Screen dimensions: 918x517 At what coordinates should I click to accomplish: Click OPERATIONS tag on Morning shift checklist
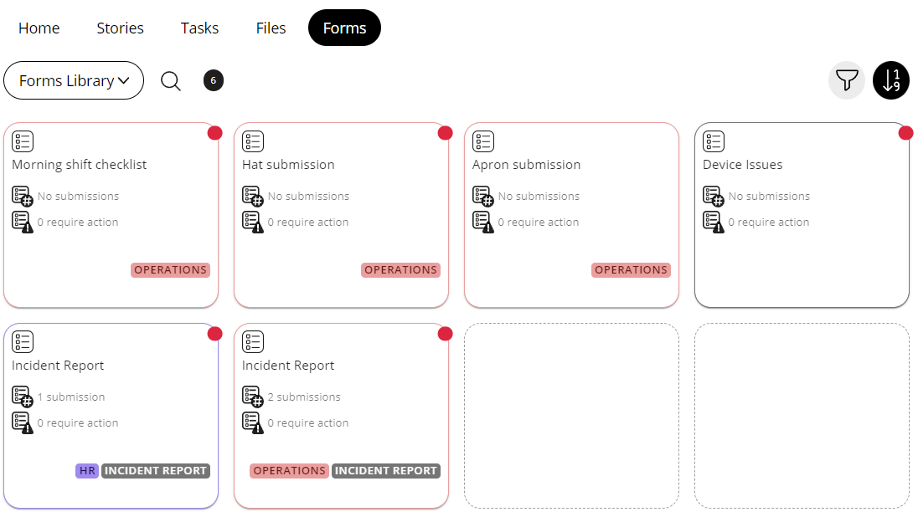coord(170,270)
